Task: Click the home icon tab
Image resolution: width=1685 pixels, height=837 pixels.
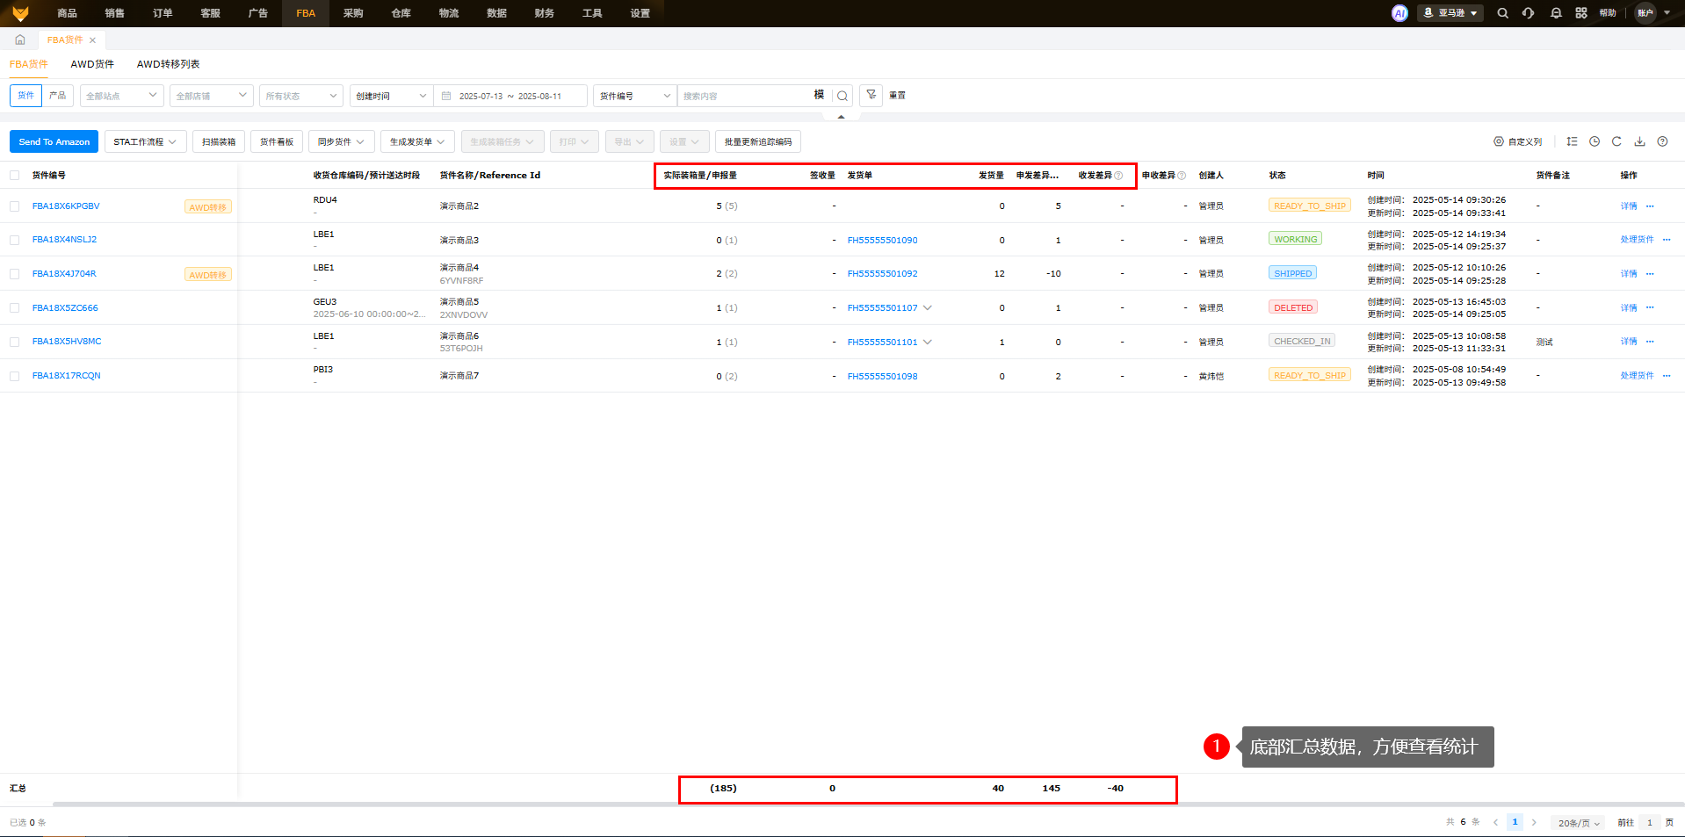Action: 20,40
